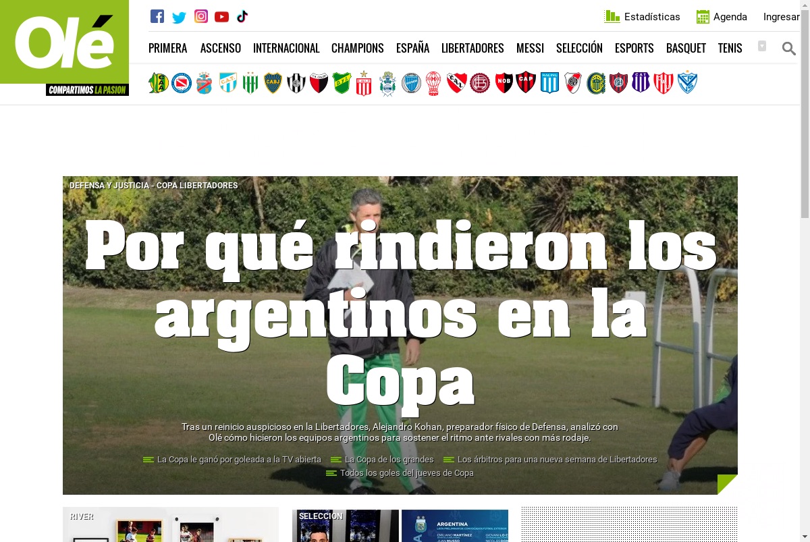Click Ingresar to log in
The width and height of the screenshot is (810, 542).
click(781, 17)
